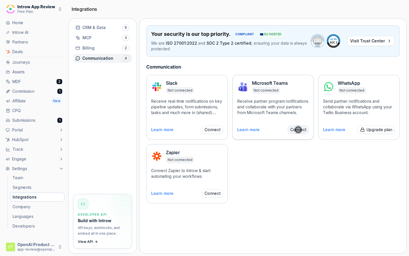Connect the Slack integration

tap(212, 130)
